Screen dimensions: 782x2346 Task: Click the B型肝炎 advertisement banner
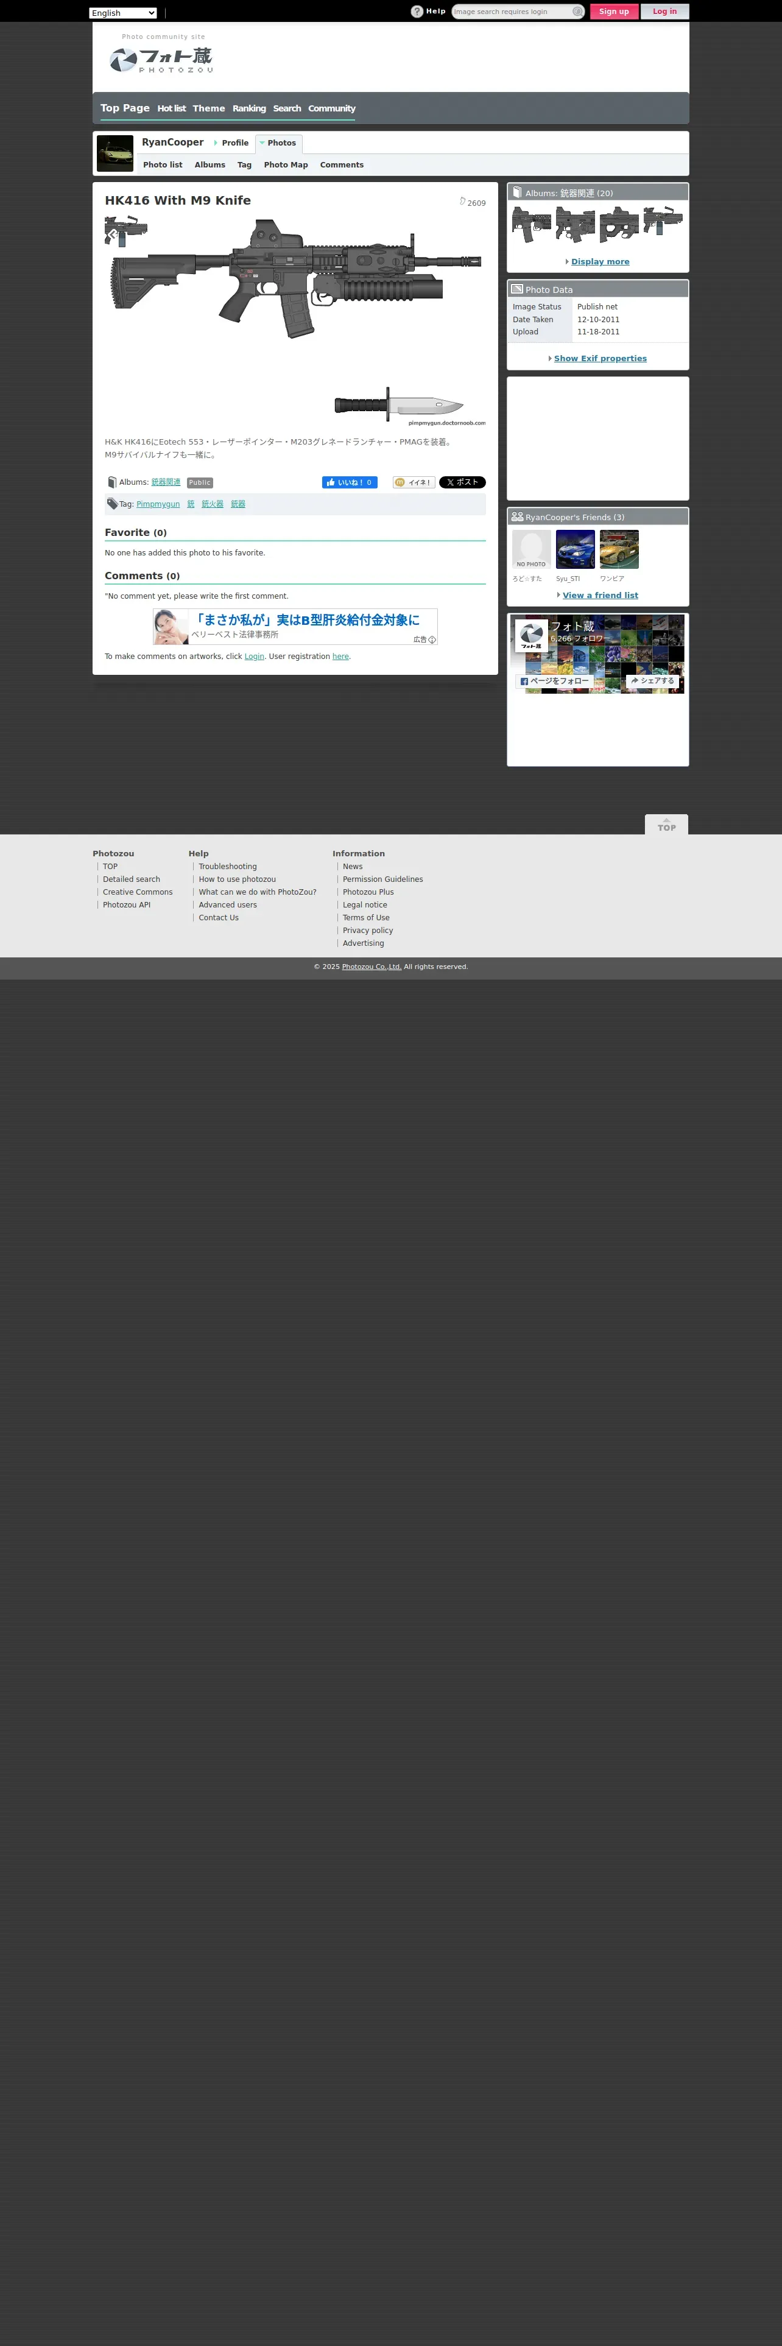pyautogui.click(x=295, y=627)
